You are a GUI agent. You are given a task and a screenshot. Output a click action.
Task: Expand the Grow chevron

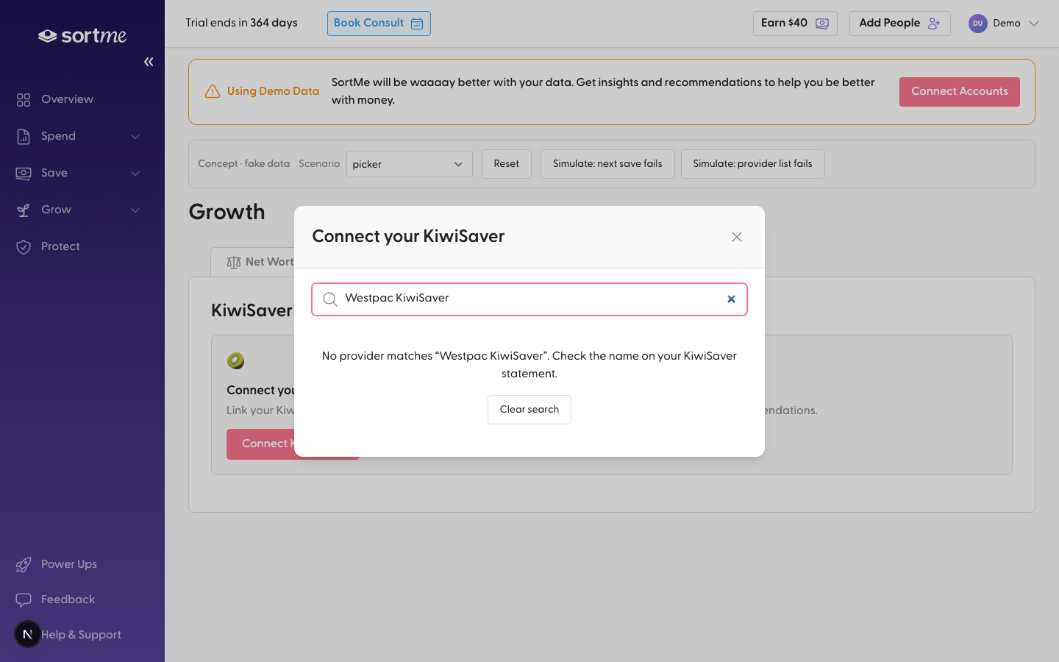click(x=135, y=210)
